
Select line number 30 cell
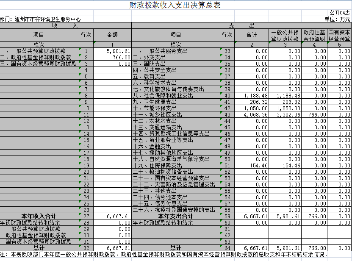[x=86, y=236]
